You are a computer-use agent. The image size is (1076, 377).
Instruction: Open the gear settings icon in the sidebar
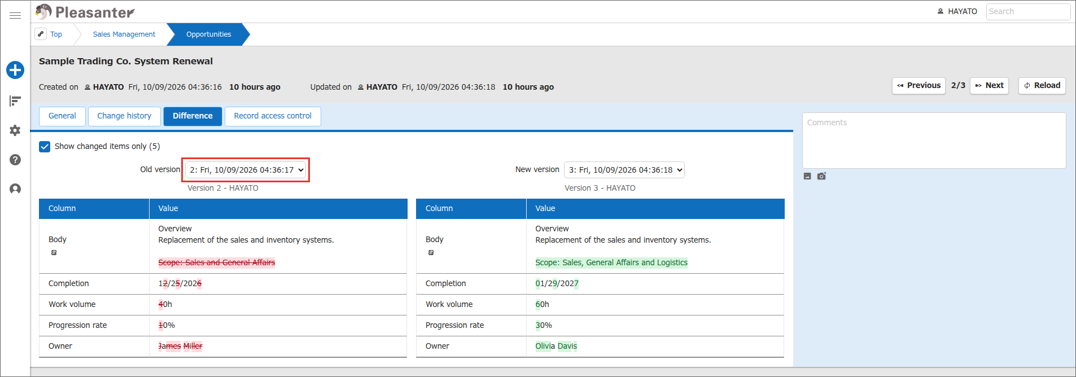(15, 130)
